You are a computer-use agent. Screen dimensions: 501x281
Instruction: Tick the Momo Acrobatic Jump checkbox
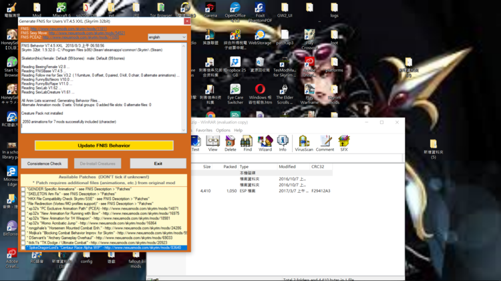click(x=23, y=224)
